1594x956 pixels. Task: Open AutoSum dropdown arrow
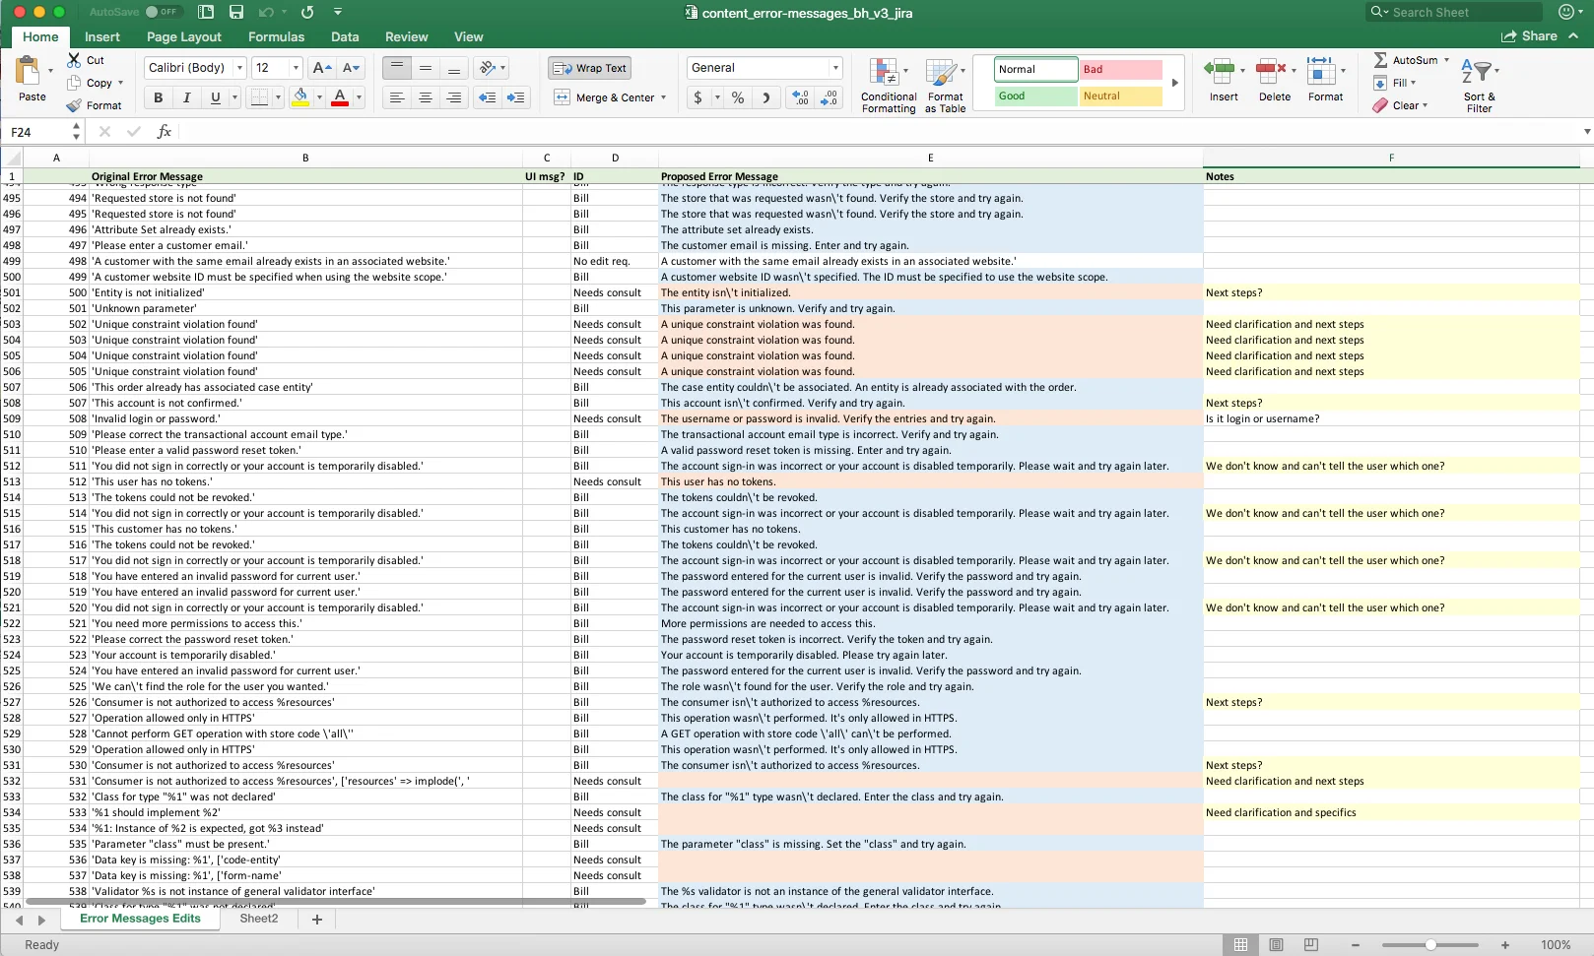click(1446, 60)
